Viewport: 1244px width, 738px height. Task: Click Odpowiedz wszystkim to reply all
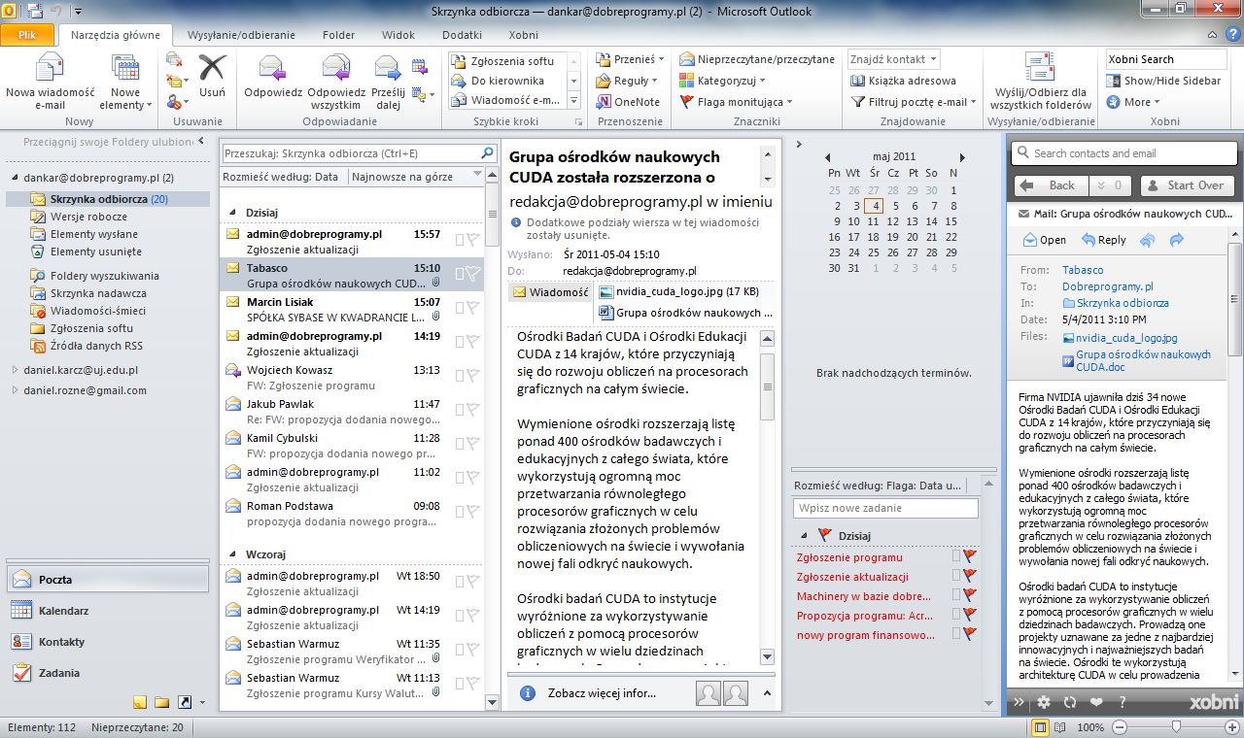[x=336, y=83]
